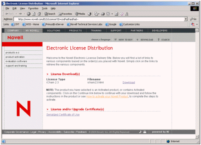Refresh the current page
The height and width of the screenshot is (145, 201).
tap(34, 14)
